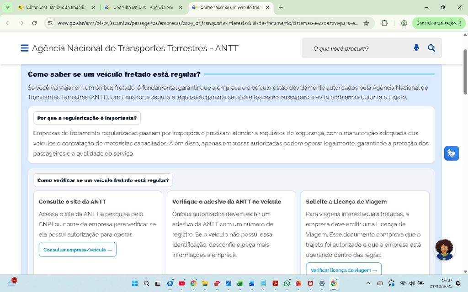Click 'Concluir atualização' button
The width and height of the screenshot is (468, 292).
[x=436, y=23]
